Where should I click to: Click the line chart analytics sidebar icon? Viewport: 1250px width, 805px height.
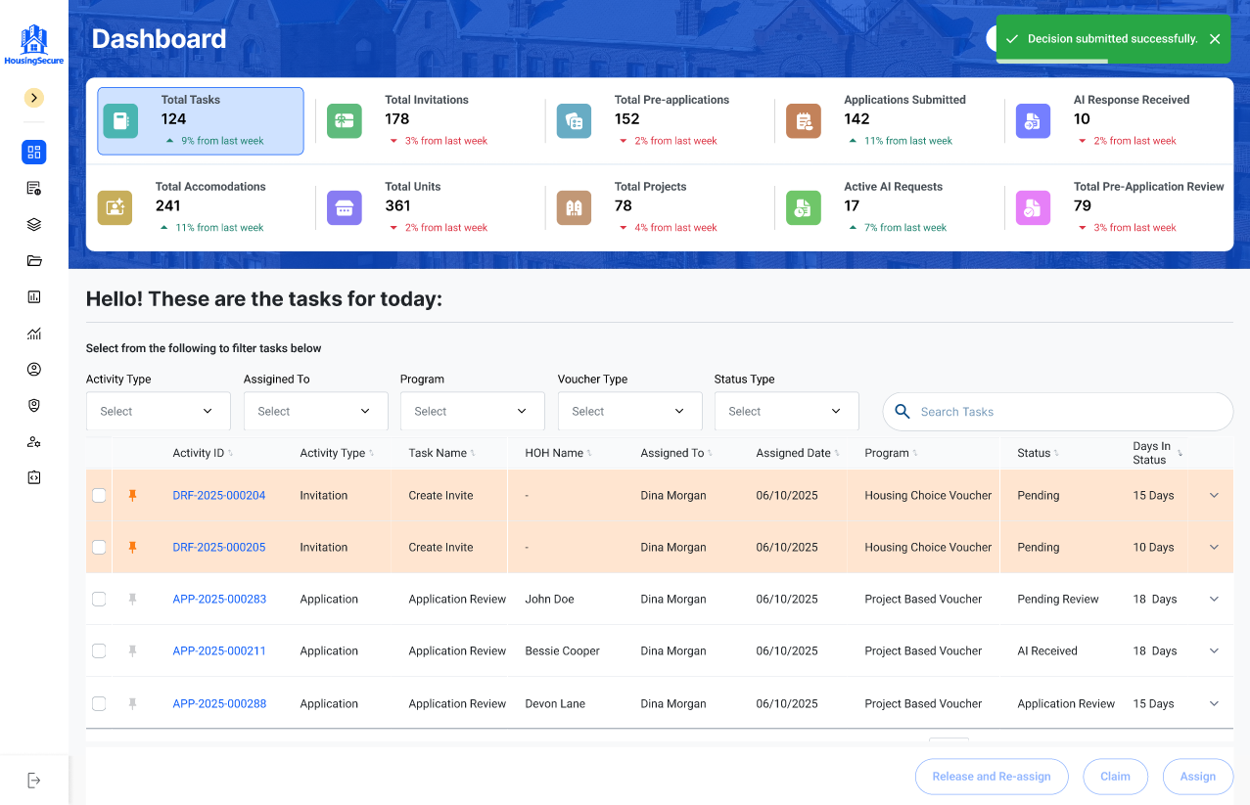click(34, 334)
